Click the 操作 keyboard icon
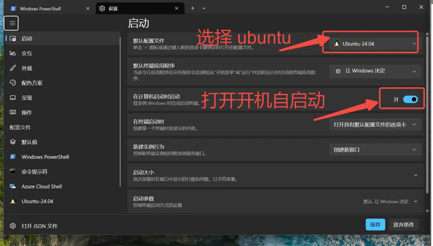Screen dimensions: 433x246 coord(13,112)
